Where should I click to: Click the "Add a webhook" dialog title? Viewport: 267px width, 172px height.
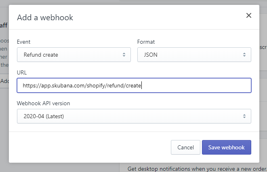tap(45, 17)
